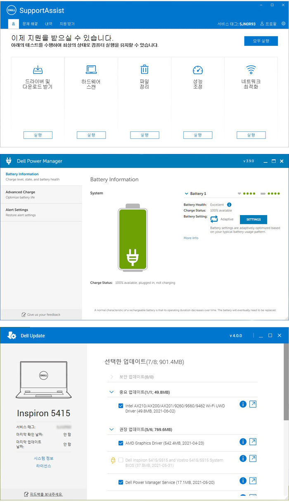Uncheck the AMD Graphics Driver update
This screenshot has width=289, height=502.
coord(121,443)
